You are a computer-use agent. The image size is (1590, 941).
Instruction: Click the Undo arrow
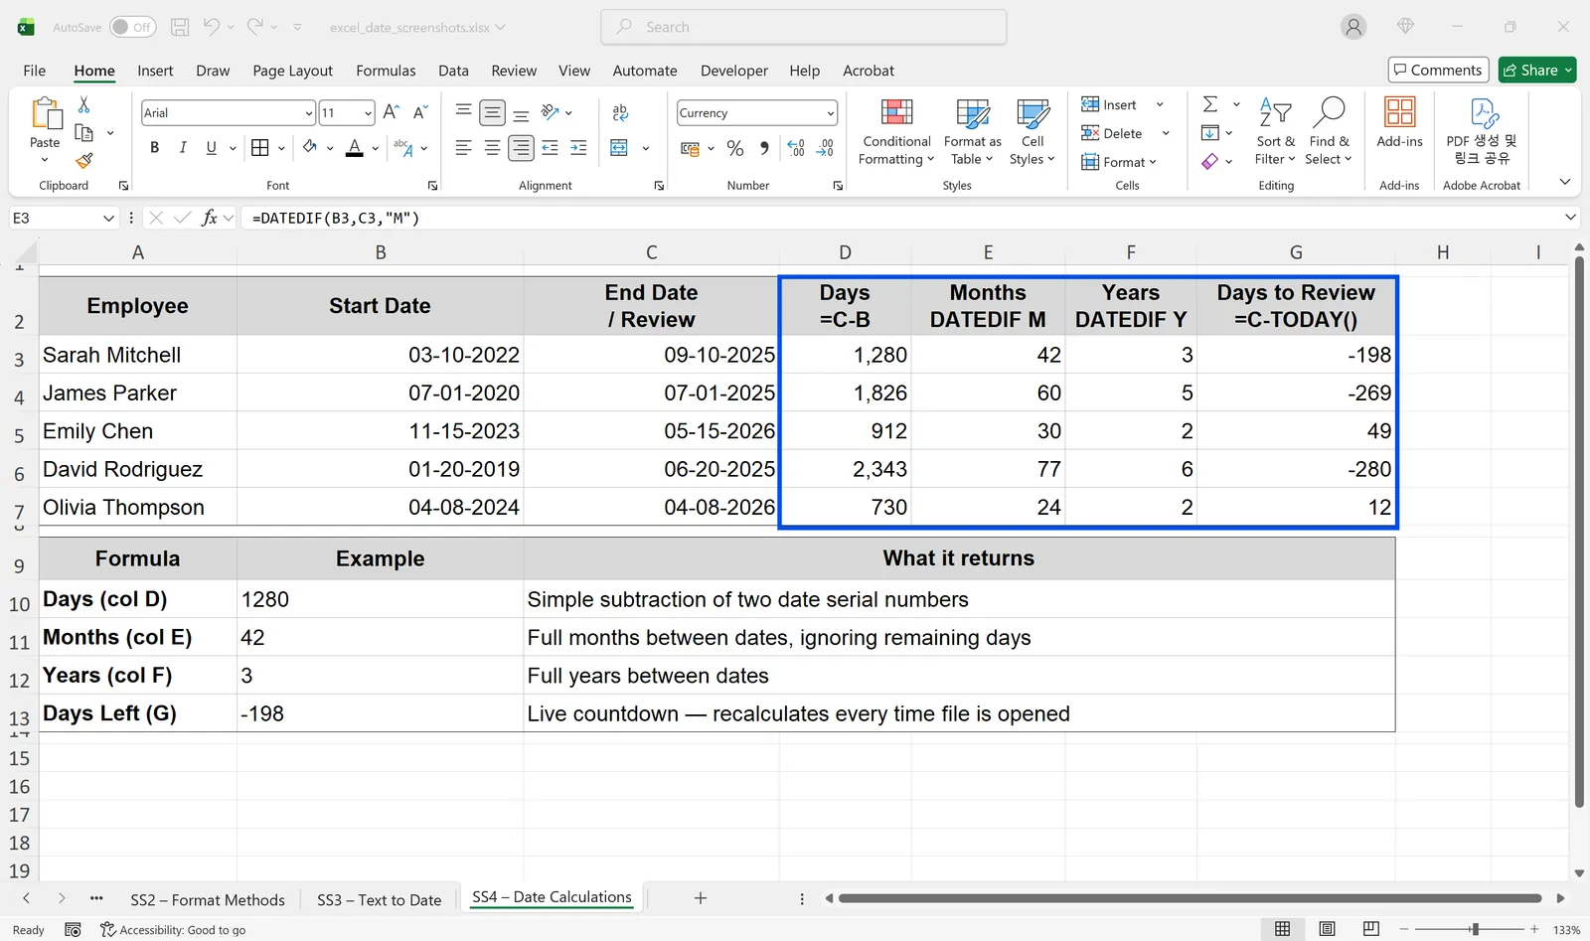[x=212, y=27]
